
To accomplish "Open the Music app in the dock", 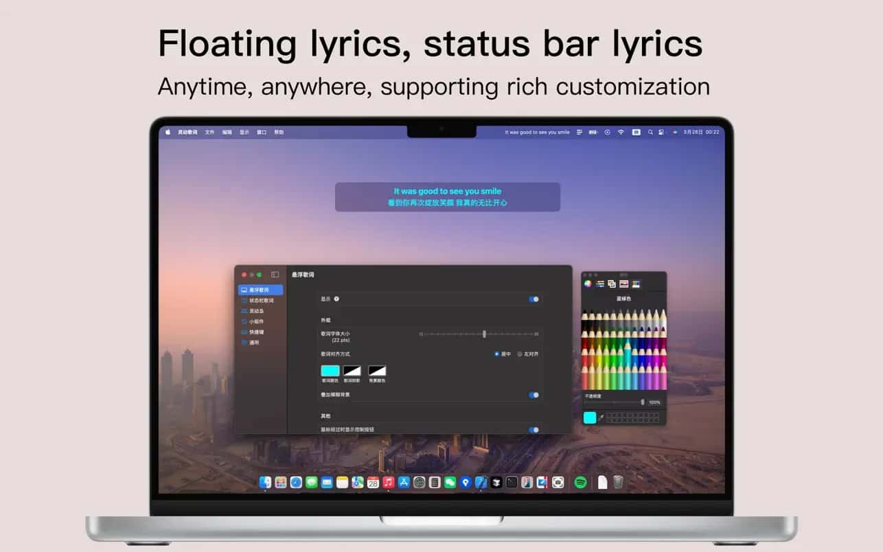I will pyautogui.click(x=389, y=483).
